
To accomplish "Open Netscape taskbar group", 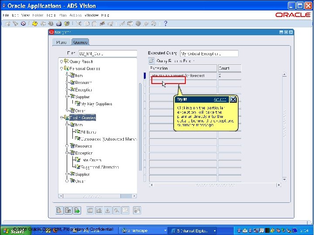I will (x=144, y=231).
